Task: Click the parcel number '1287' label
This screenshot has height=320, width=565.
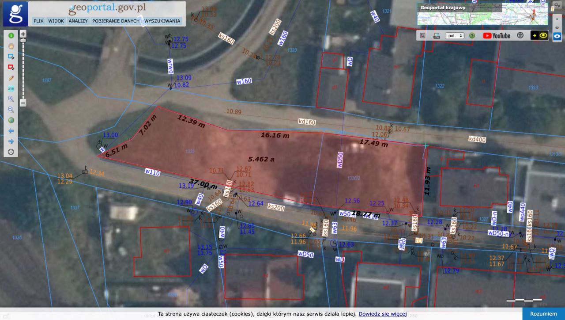Action: [x=47, y=80]
